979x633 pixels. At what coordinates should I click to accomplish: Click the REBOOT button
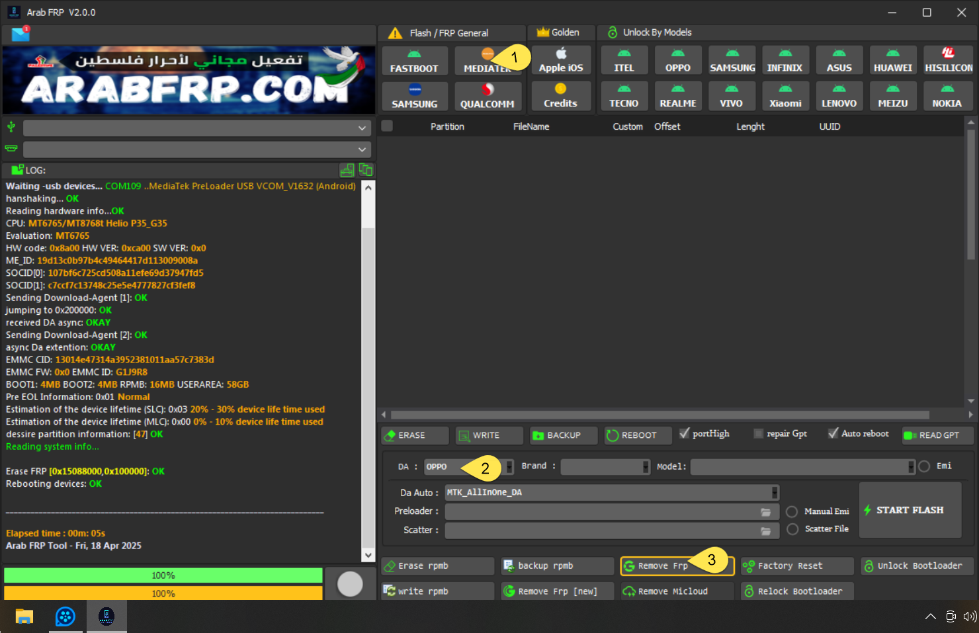(x=638, y=435)
